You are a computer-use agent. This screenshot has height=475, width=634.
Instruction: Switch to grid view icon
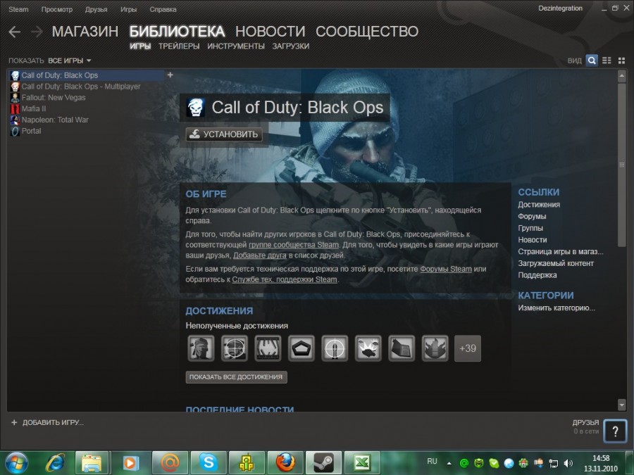click(x=621, y=61)
